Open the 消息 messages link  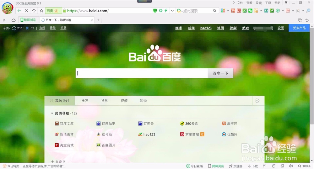[x=63, y=28]
